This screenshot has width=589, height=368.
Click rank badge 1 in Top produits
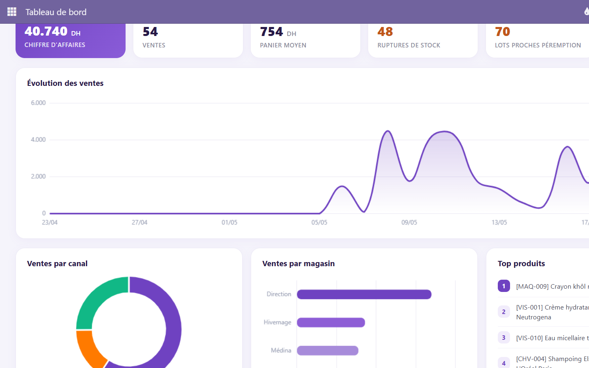pos(504,286)
